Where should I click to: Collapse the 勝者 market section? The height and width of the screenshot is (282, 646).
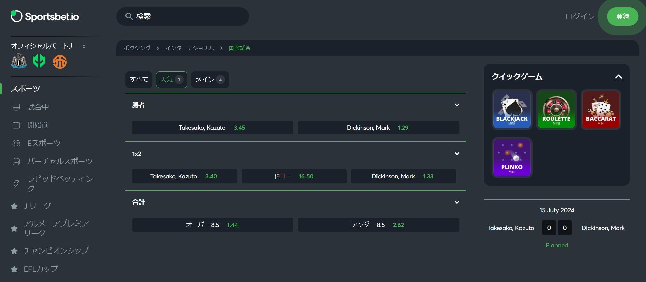457,105
